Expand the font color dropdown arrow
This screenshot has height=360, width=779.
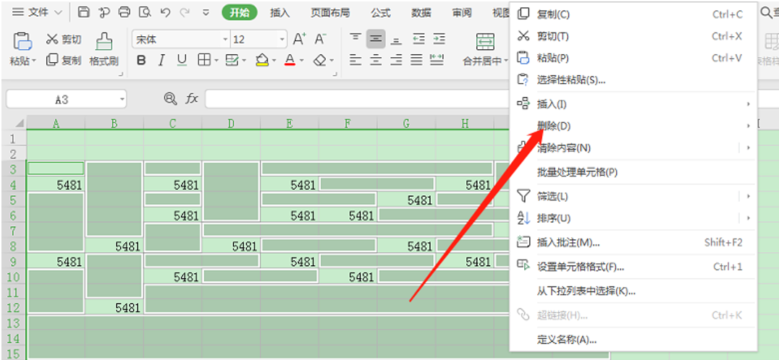(302, 61)
